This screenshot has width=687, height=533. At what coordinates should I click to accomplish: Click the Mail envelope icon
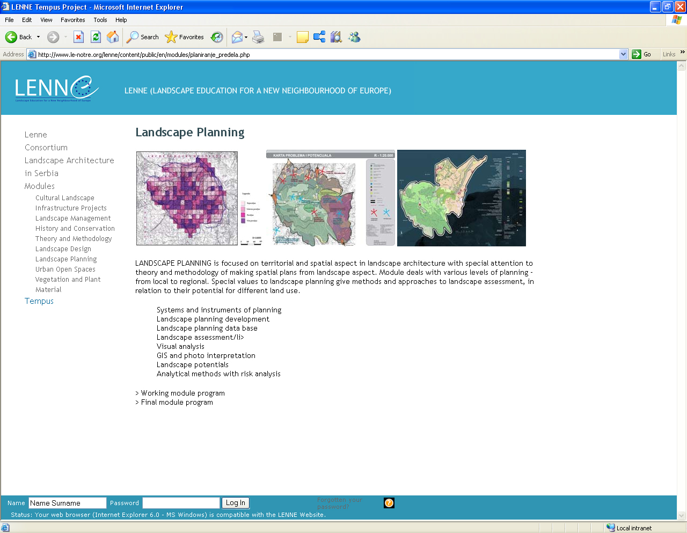point(237,37)
